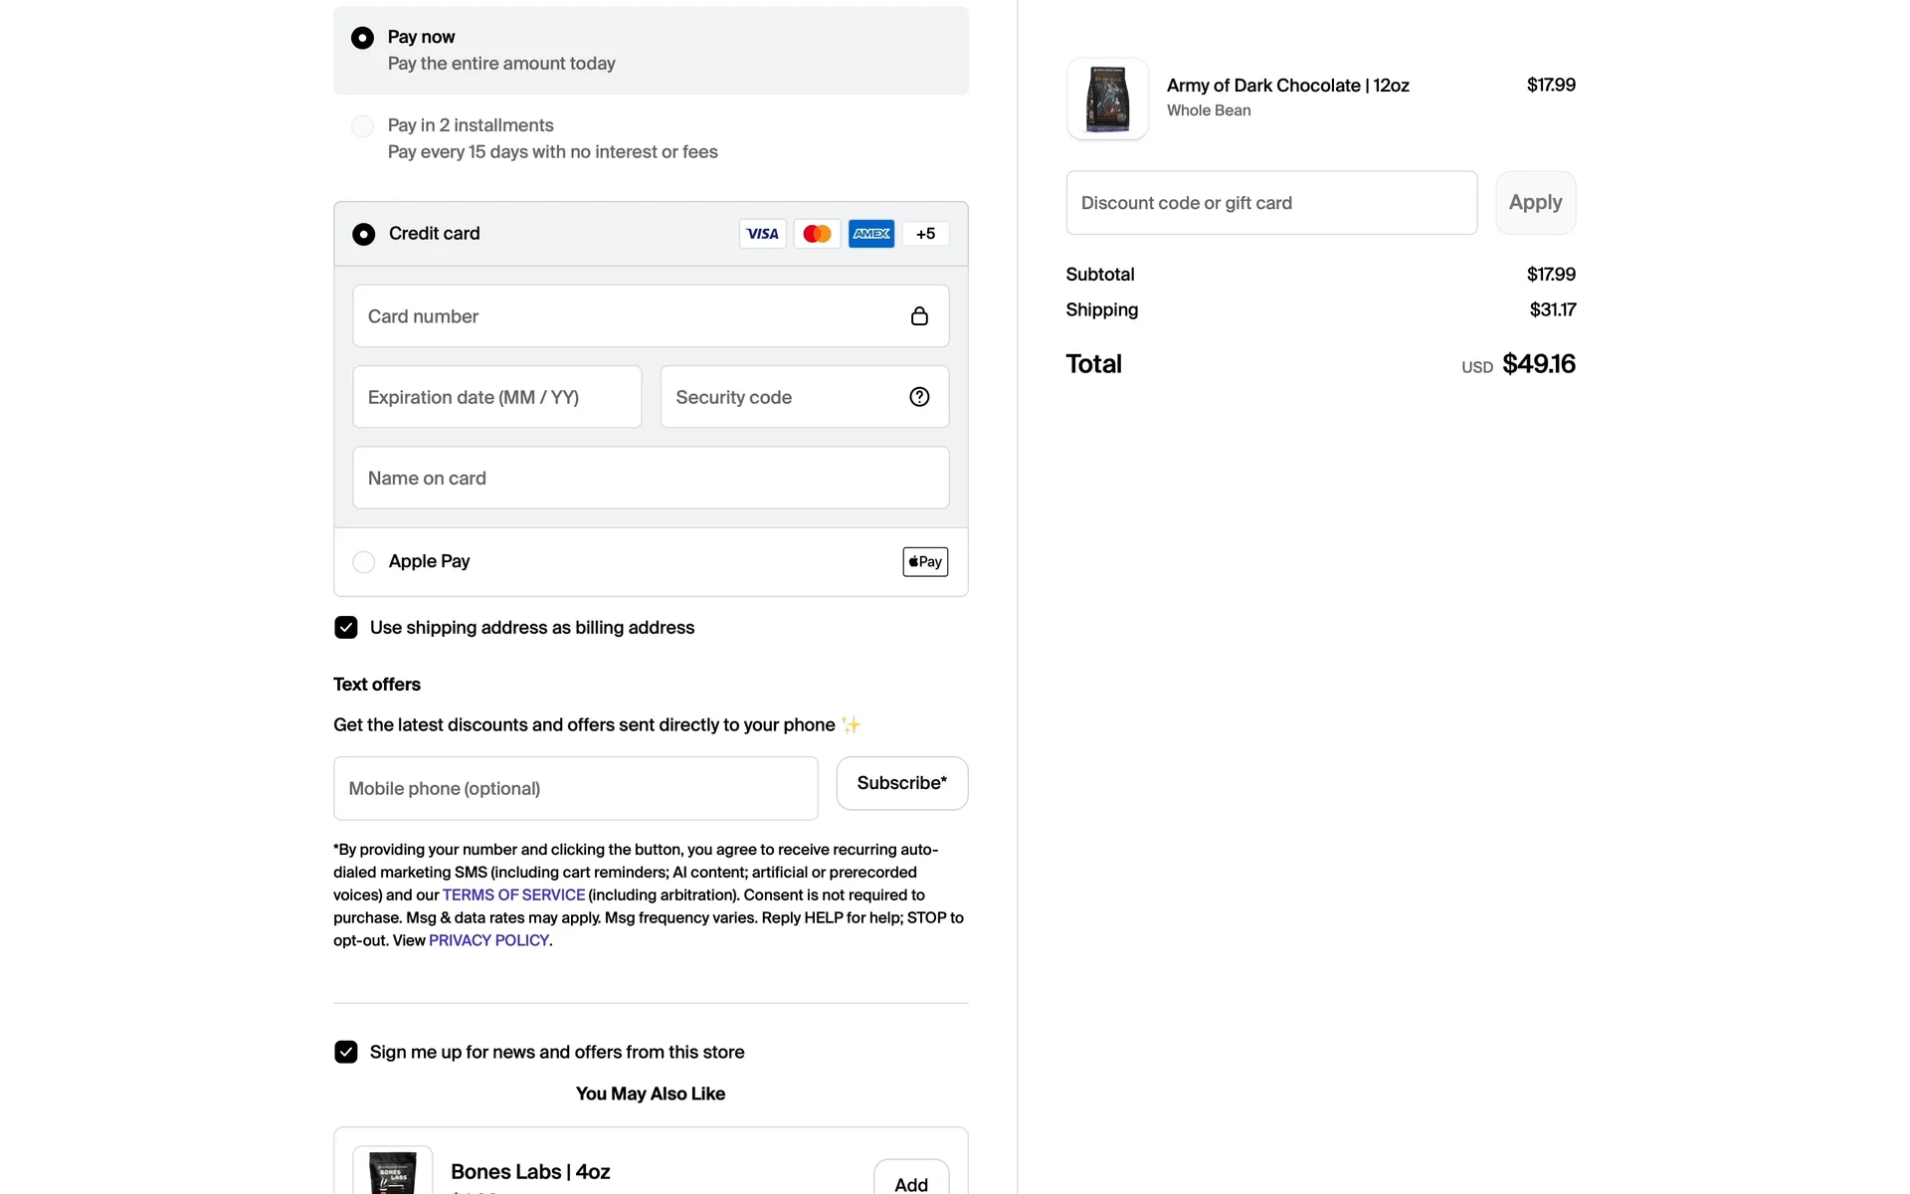
Task: Click the American Express logo
Action: click(x=871, y=234)
